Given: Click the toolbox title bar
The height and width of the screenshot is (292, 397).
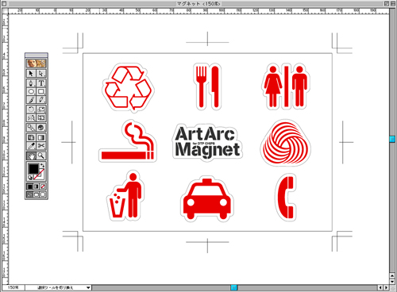Looking at the screenshot, I should pyautogui.click(x=37, y=55).
